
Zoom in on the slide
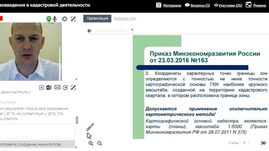pos(91,143)
